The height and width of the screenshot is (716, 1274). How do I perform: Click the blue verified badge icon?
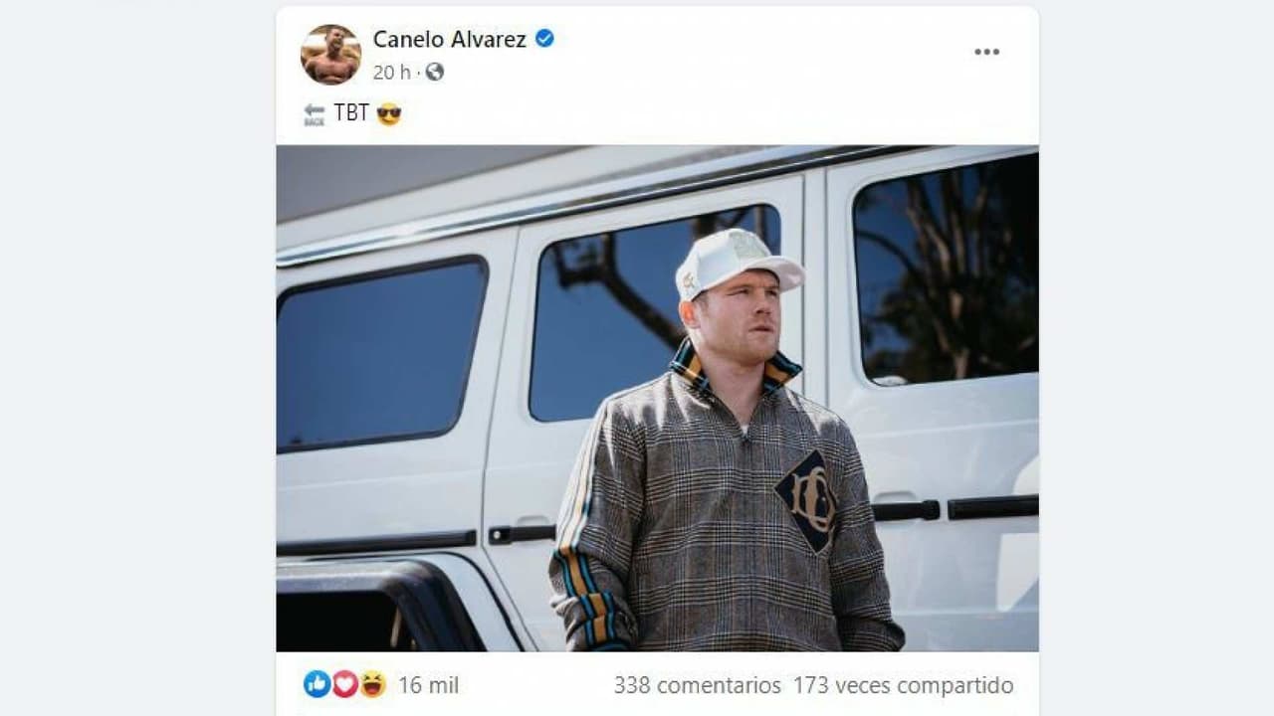click(x=544, y=39)
